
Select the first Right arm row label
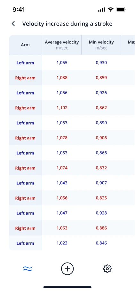pos(25,78)
